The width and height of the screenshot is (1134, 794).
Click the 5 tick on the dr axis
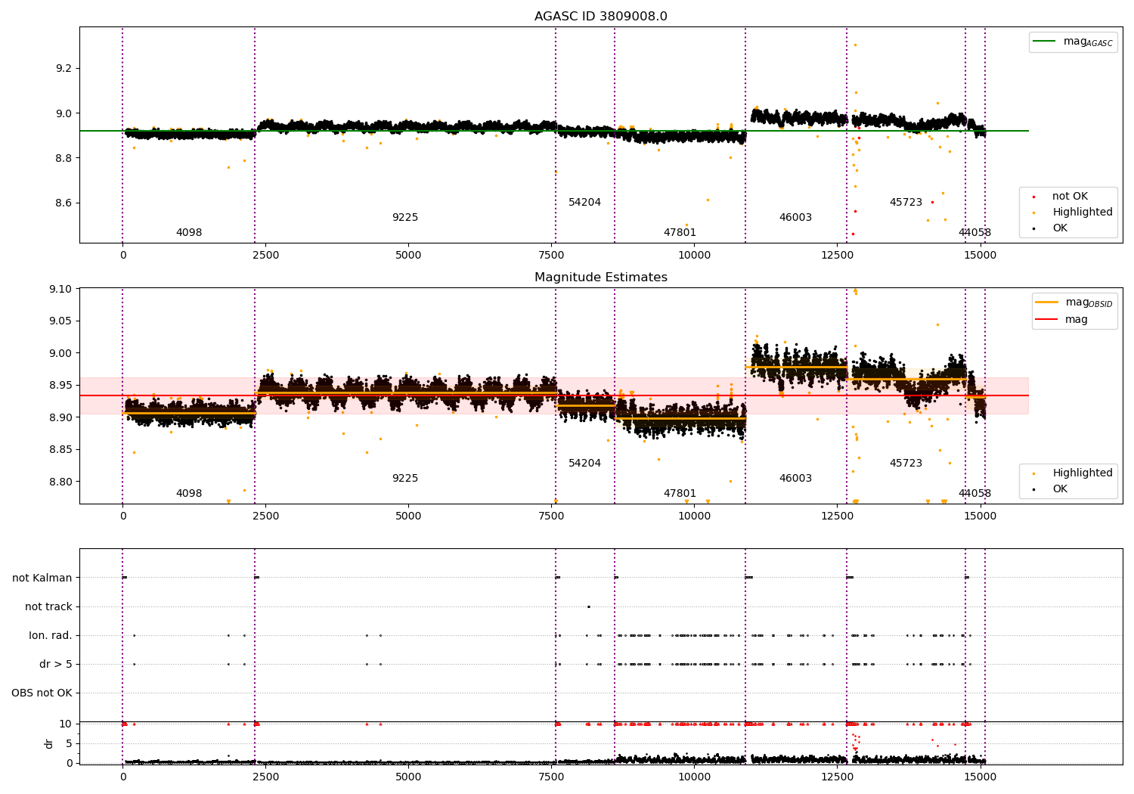pyautogui.click(x=69, y=743)
